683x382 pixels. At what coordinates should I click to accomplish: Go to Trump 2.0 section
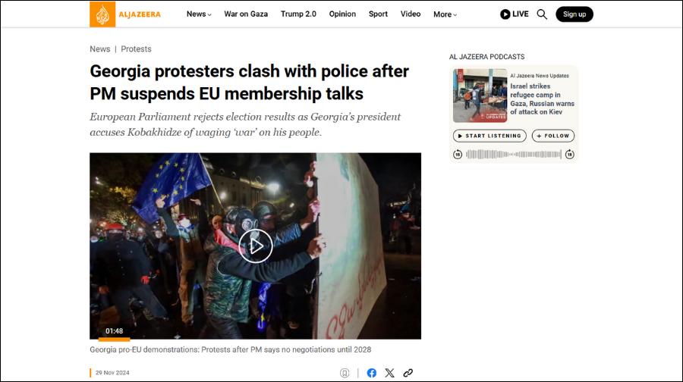coord(298,14)
